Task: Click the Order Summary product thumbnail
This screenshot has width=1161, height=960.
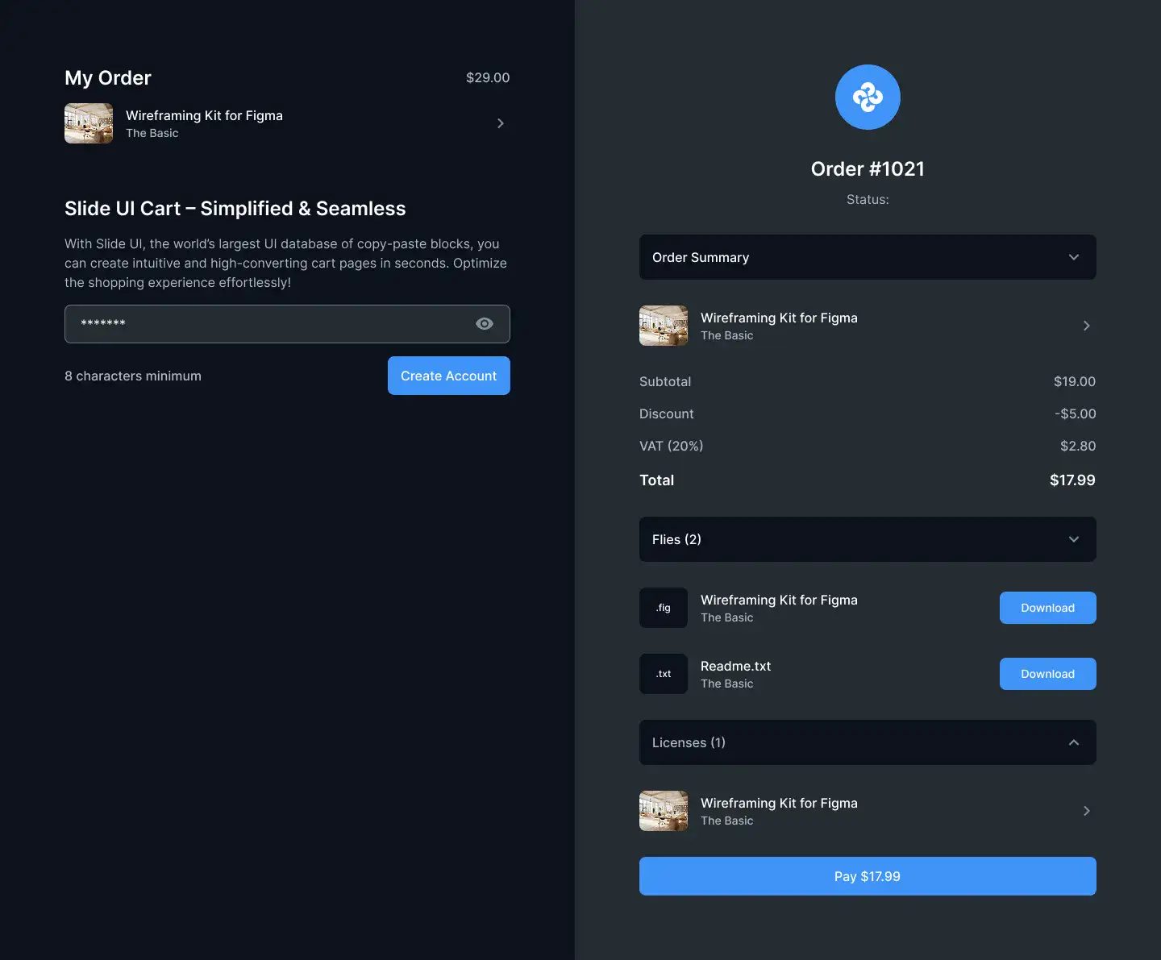Action: (x=664, y=326)
